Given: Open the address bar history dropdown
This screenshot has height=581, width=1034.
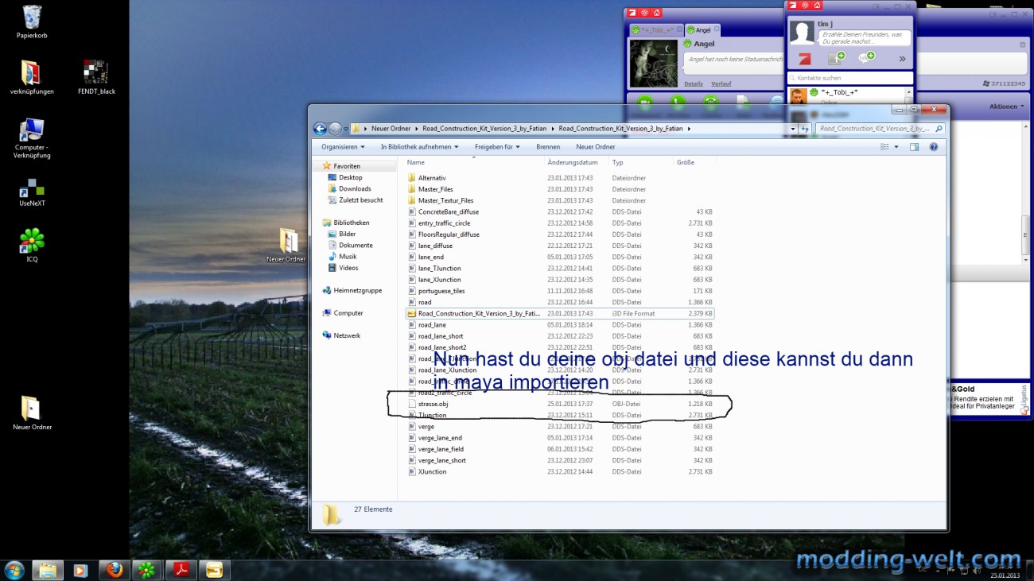Looking at the screenshot, I should click(x=793, y=129).
